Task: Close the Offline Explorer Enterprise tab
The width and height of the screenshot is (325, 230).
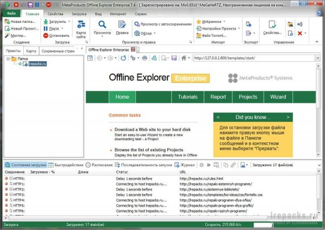Action: pyautogui.click(x=133, y=50)
